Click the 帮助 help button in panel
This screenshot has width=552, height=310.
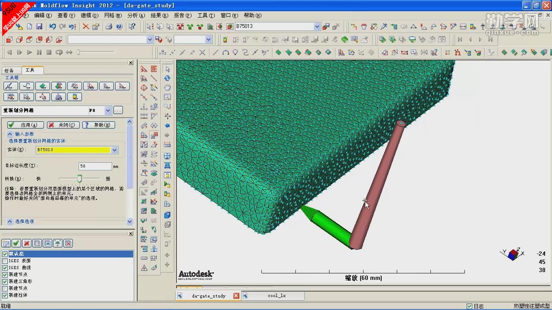(x=99, y=125)
